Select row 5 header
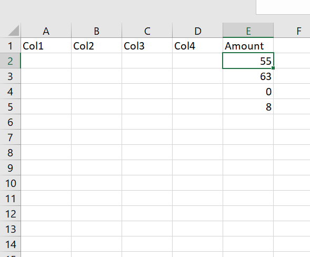Screen dimensions: 310x257 [x=11, y=106]
